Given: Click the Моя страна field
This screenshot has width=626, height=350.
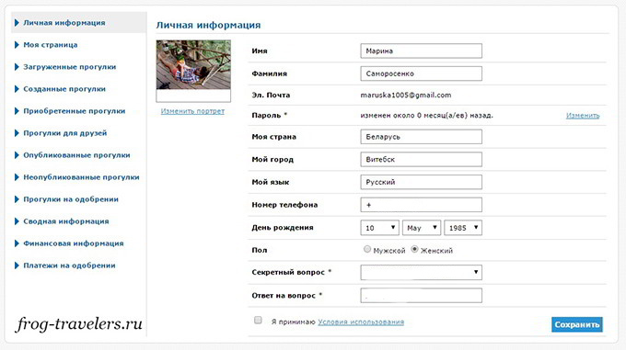Looking at the screenshot, I should point(422,137).
